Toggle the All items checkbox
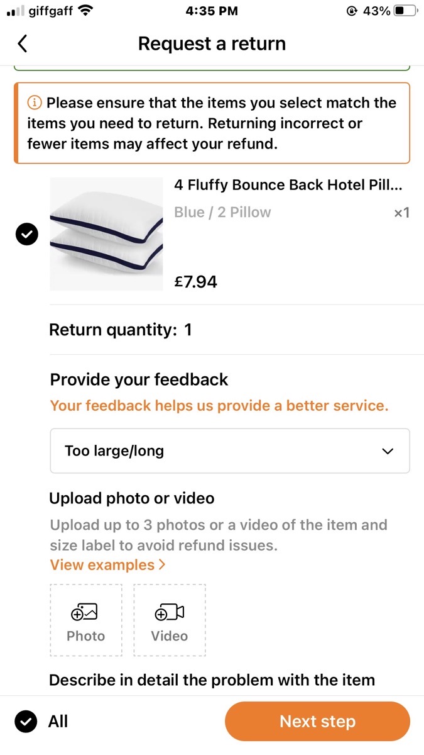This screenshot has height=755, width=424. (26, 721)
